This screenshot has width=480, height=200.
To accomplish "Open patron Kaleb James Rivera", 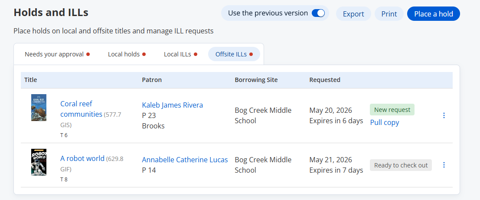I will [x=172, y=105].
